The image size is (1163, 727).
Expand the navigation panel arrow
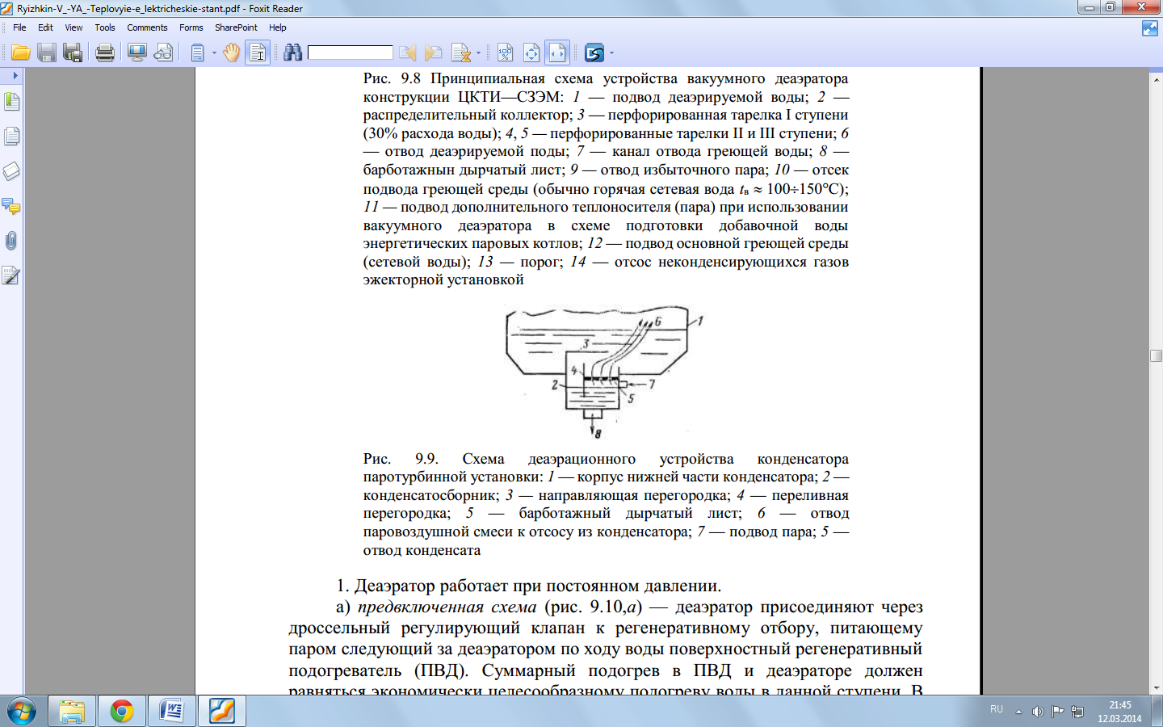15,75
